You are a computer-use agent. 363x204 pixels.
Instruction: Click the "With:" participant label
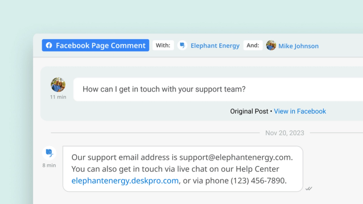pyautogui.click(x=163, y=46)
